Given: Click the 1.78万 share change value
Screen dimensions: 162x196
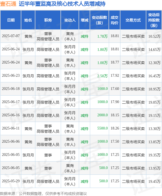Looking at the screenshot, I should click(x=102, y=36).
